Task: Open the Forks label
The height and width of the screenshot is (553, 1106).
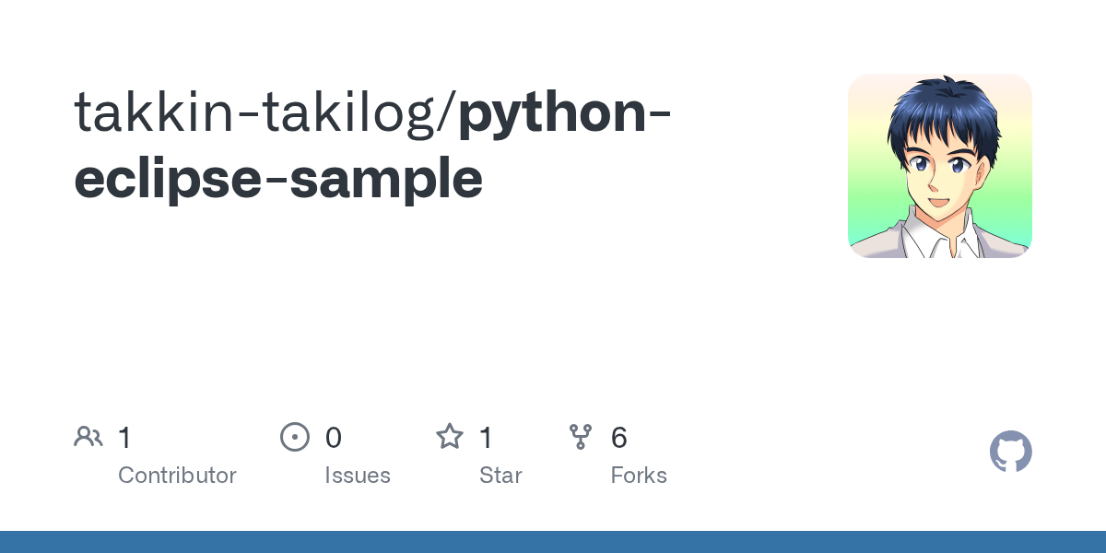Action: [x=639, y=476]
